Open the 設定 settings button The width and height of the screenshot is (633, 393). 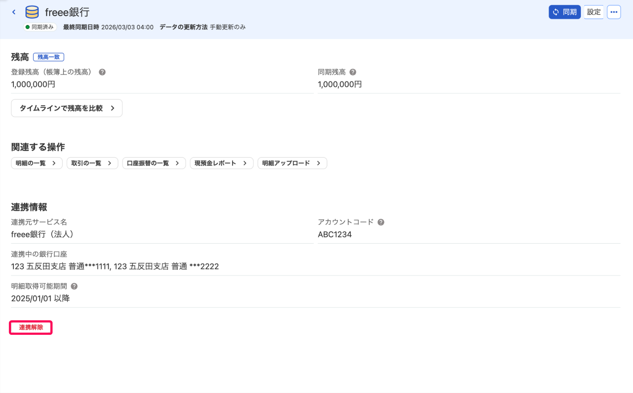pyautogui.click(x=594, y=12)
